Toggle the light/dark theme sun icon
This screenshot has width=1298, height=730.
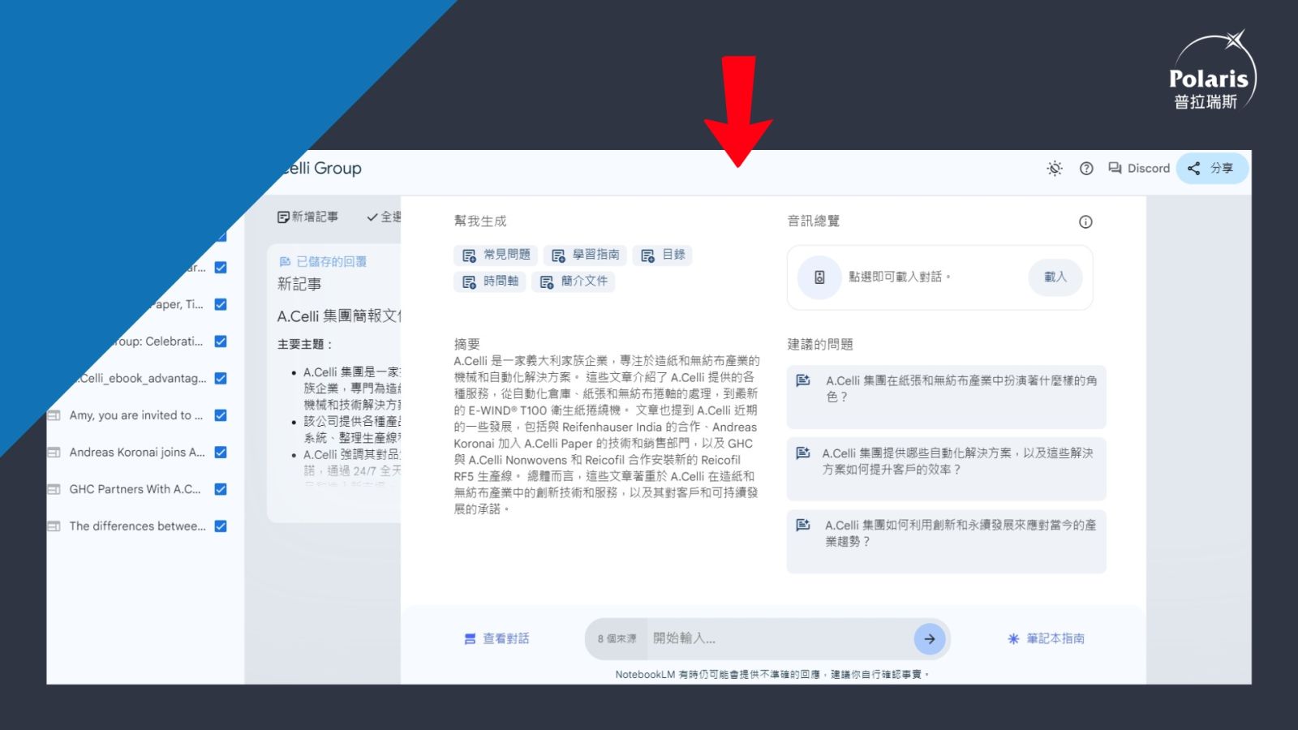click(1055, 169)
